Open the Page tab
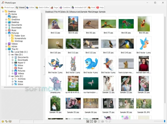Screen dimensions: 167x124 54,7
